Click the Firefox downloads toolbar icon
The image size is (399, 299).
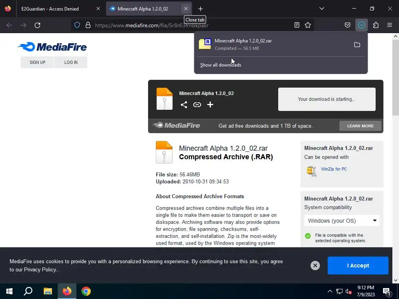tap(361, 25)
